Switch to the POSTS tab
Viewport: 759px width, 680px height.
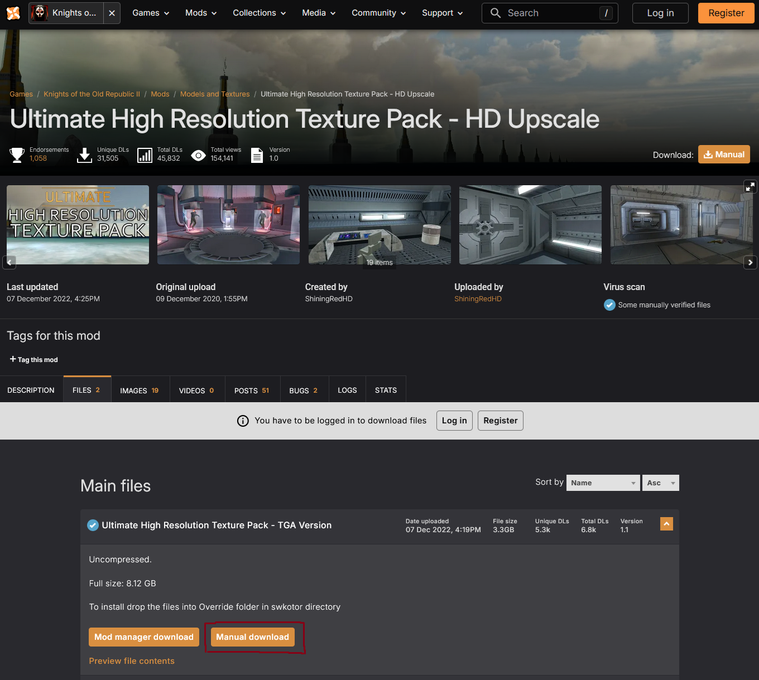tap(252, 390)
